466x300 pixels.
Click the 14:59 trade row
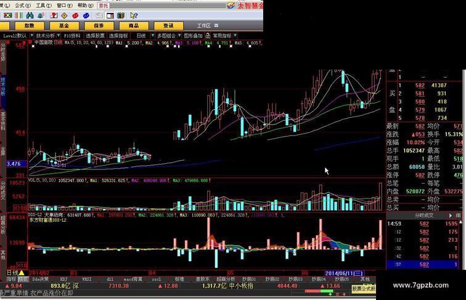coord(422,224)
